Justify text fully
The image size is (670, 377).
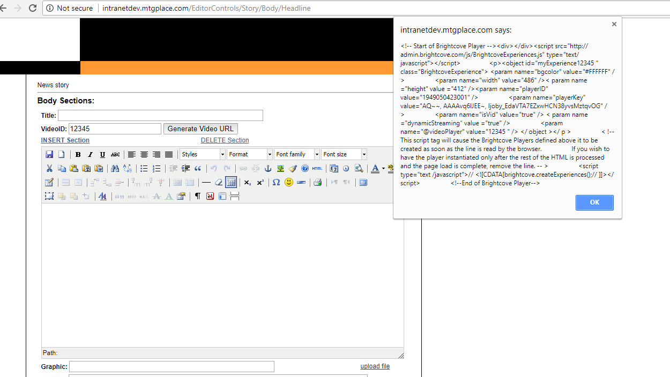click(x=169, y=154)
